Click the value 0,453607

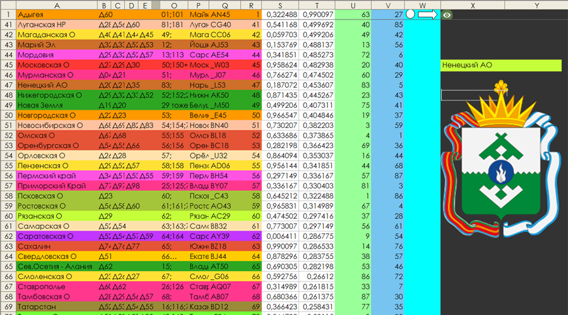pyautogui.click(x=317, y=85)
